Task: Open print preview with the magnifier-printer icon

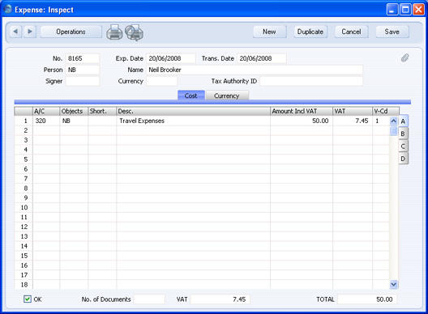Action: [134, 32]
